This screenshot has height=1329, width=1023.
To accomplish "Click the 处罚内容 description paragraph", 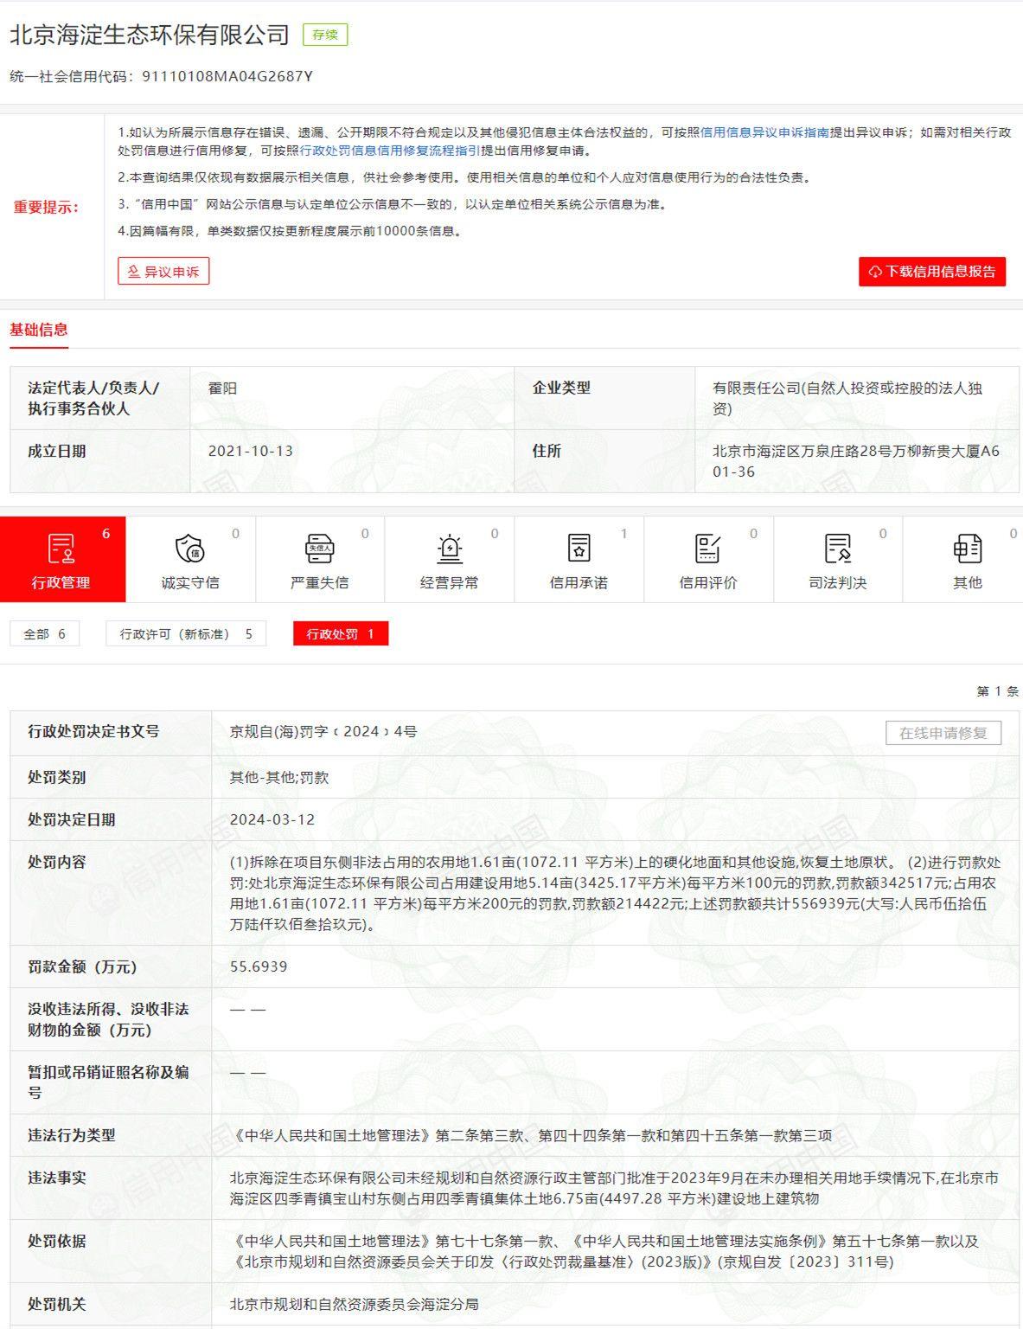I will [x=615, y=894].
